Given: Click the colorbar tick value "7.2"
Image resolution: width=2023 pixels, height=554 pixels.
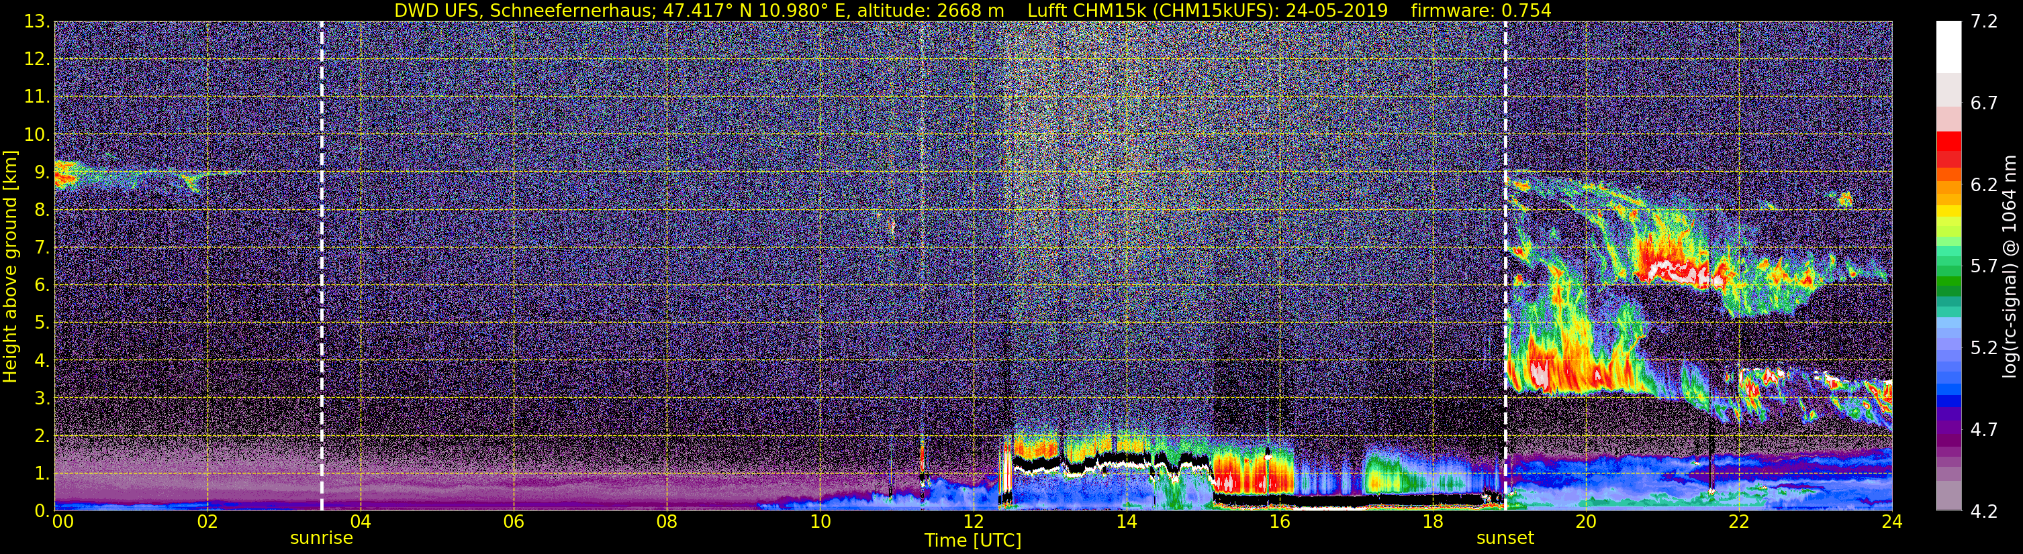Looking at the screenshot, I should pos(1984,22).
